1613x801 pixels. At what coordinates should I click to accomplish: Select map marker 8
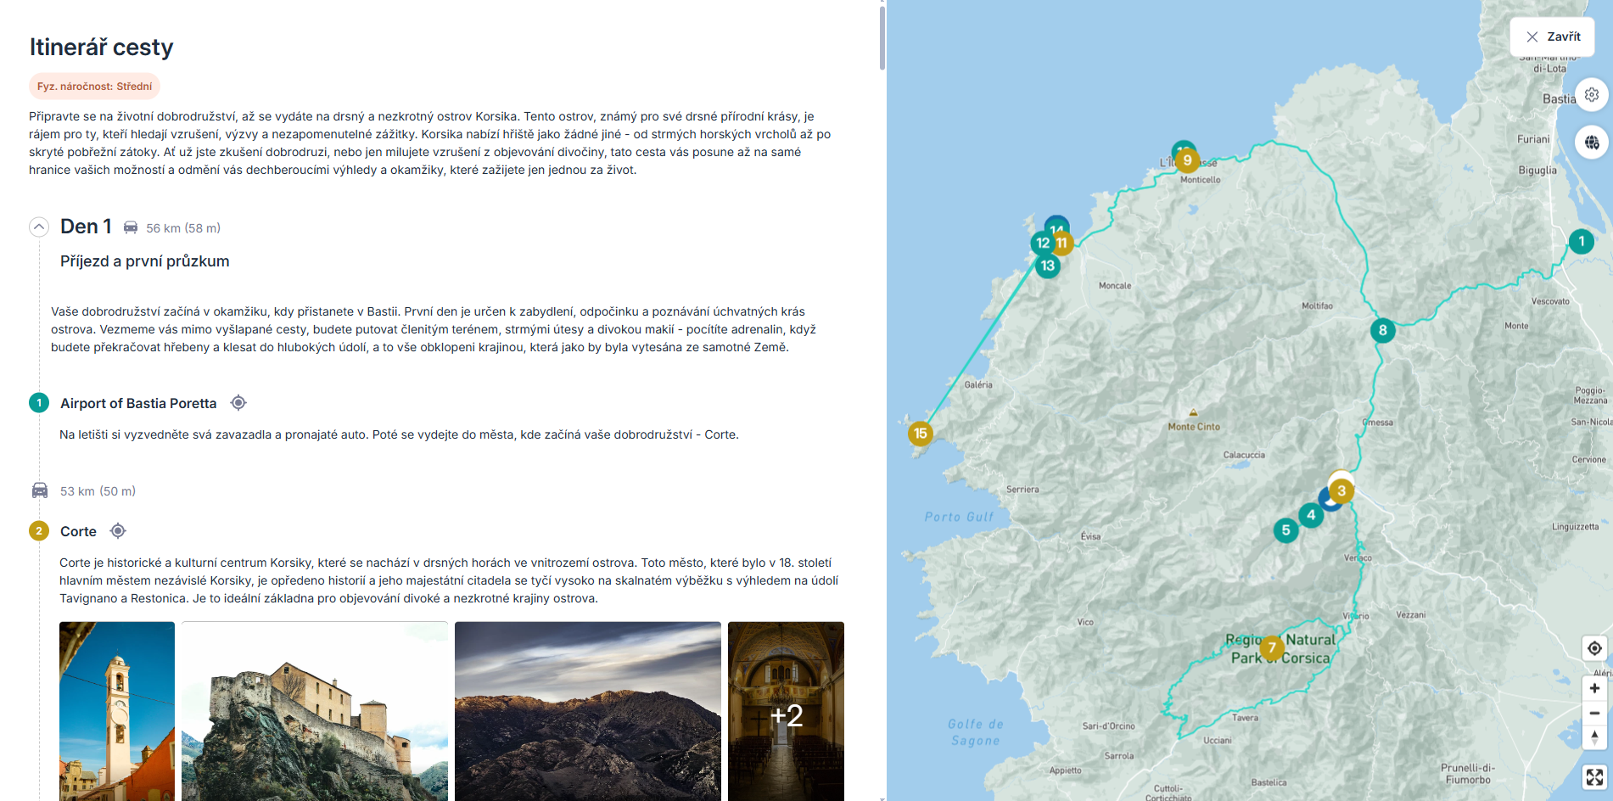(x=1383, y=330)
